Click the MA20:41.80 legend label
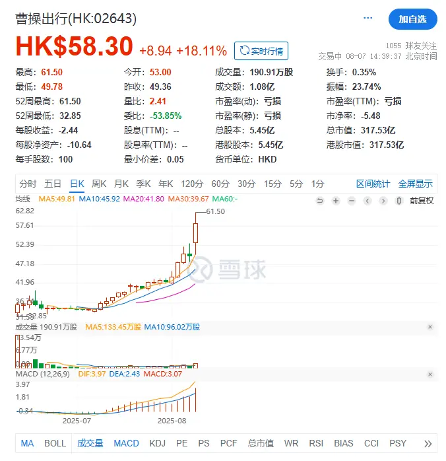The image size is (446, 461). (144, 199)
